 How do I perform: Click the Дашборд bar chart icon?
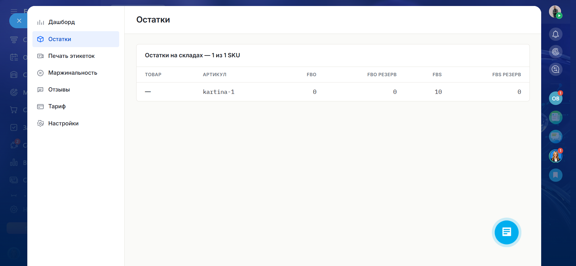pos(41,22)
